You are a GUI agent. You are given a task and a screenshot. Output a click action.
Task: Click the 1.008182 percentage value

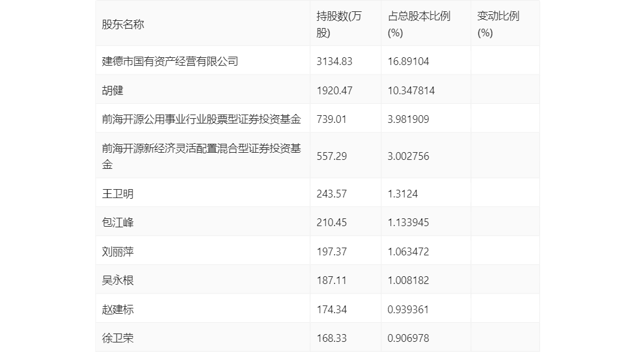[x=408, y=280]
